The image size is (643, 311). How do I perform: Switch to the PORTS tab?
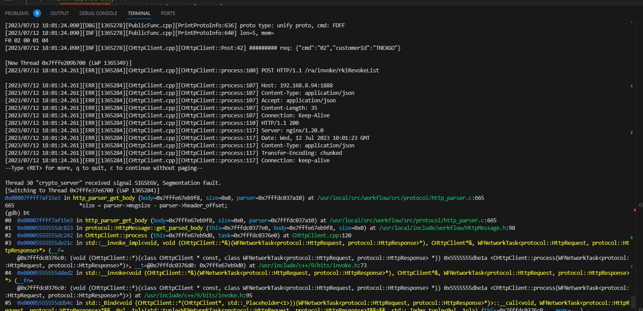coord(168,13)
